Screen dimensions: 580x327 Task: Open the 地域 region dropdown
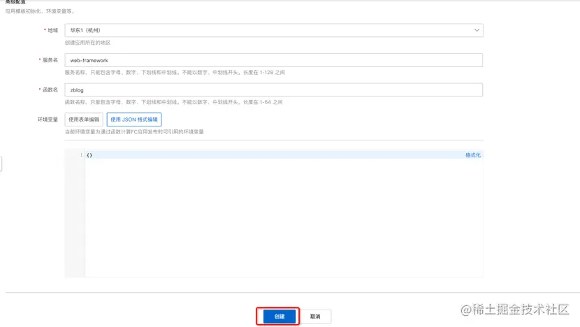tap(274, 30)
